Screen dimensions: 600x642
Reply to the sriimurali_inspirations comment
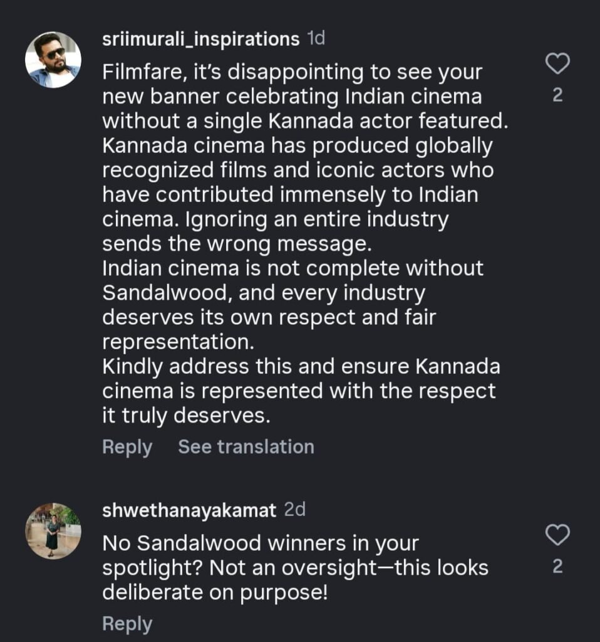pos(127,447)
